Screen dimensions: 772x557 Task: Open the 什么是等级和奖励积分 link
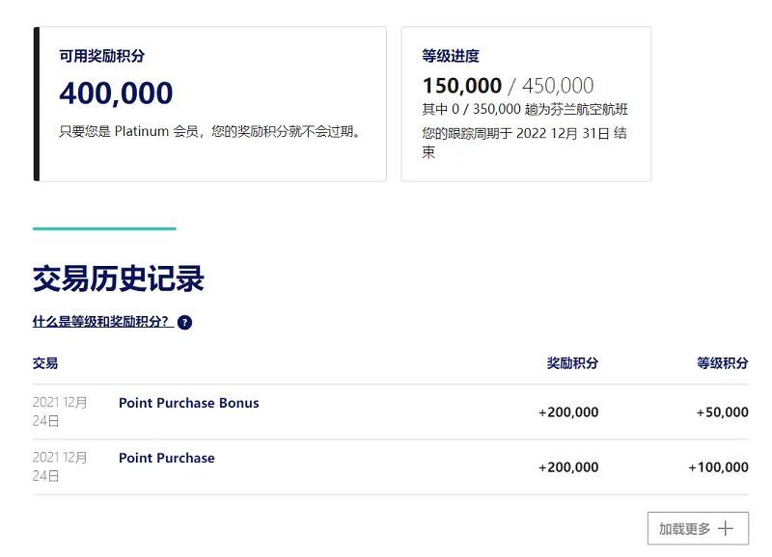click(102, 322)
